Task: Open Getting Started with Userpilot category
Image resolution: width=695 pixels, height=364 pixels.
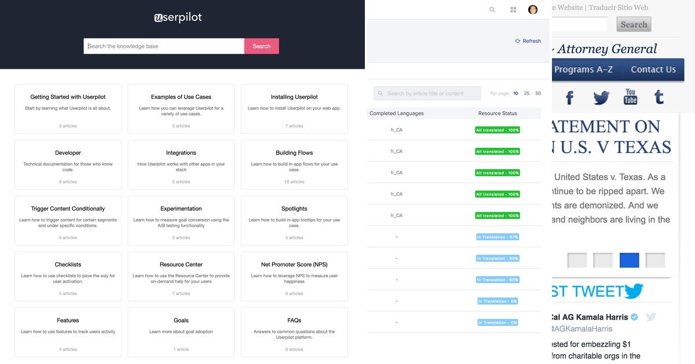Action: click(x=68, y=109)
